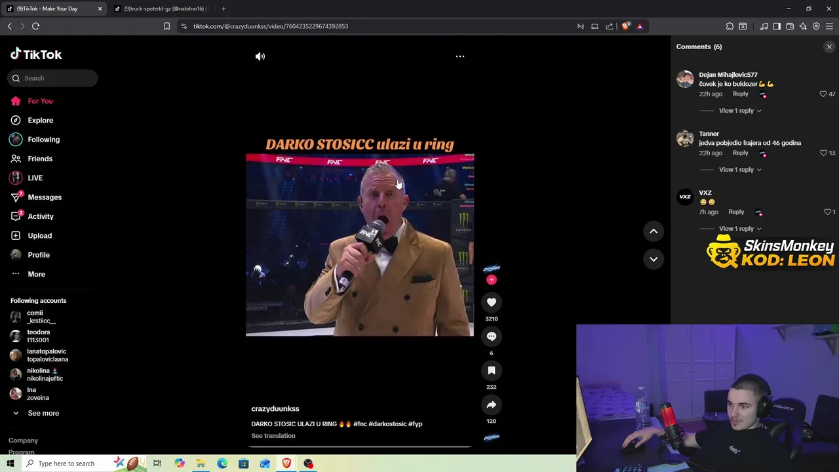Expand See more following accounts
839x472 pixels.
coord(43,413)
